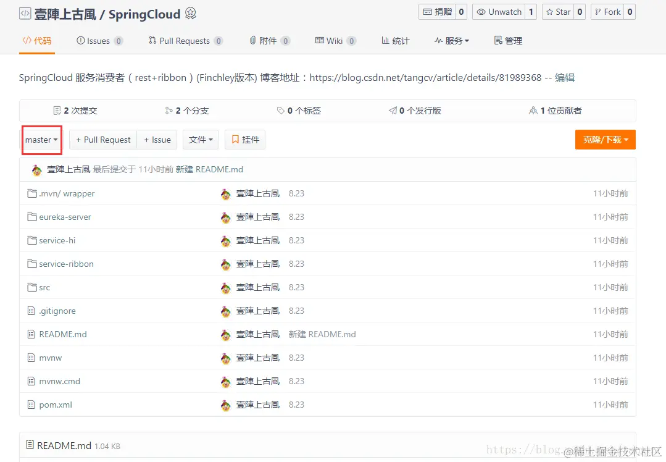Click the folder icon for service-ribbon

coord(32,264)
